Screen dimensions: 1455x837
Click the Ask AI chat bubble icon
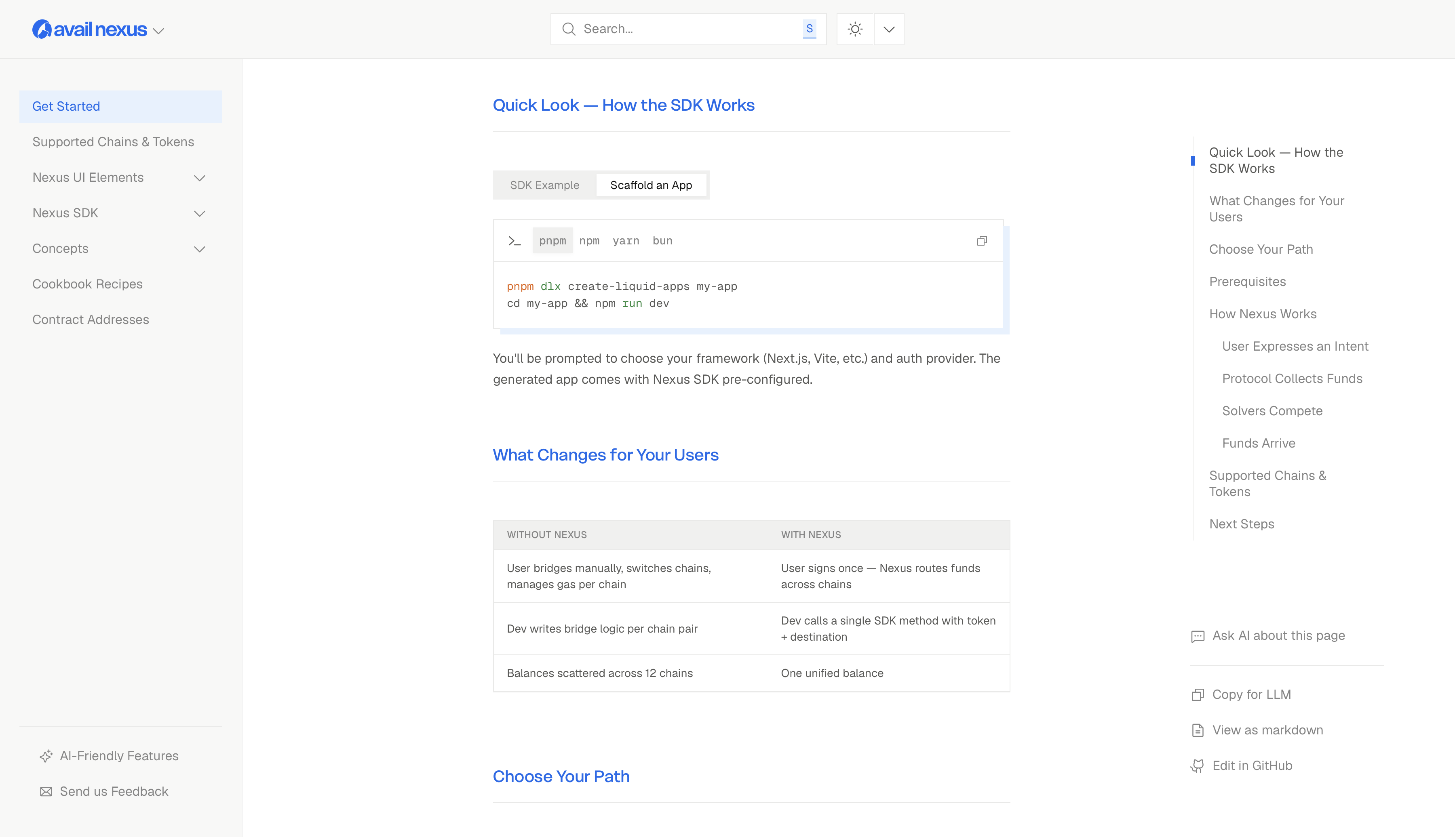(x=1198, y=636)
